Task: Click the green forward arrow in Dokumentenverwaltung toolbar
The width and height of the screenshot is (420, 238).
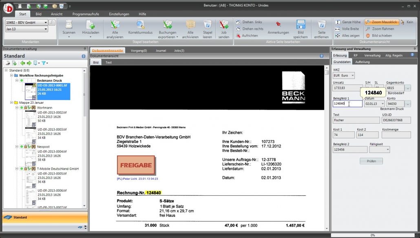Action: [x=29, y=63]
